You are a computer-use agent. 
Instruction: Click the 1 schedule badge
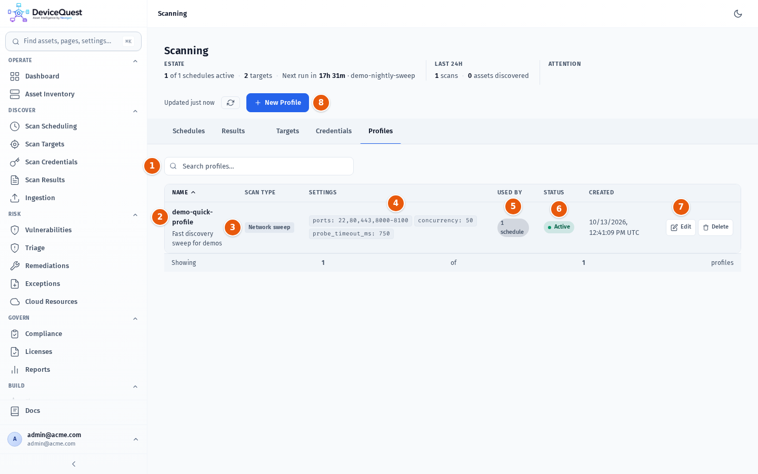513,228
